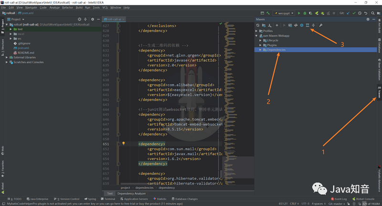Open the TODO tool window
Screen dimensions: 382x206
tap(15, 199)
